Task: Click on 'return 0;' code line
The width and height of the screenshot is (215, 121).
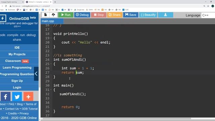Action: tap(71, 107)
